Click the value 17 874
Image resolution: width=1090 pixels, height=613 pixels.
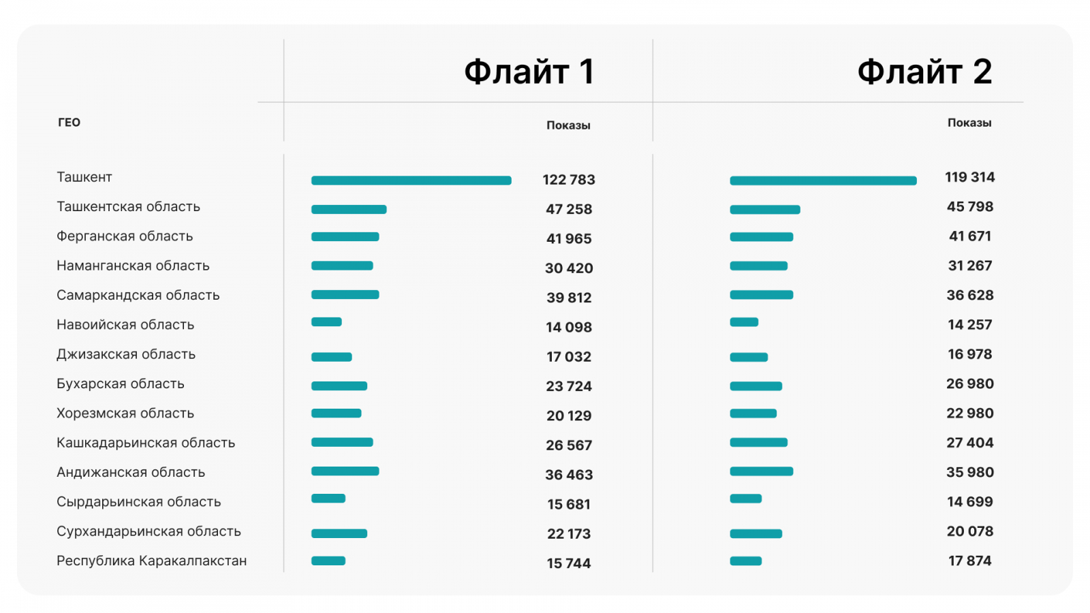point(970,561)
